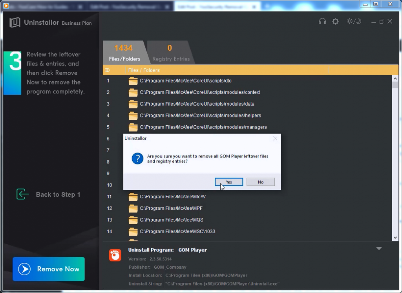Minimize the Uninstallor app window

click(x=374, y=22)
